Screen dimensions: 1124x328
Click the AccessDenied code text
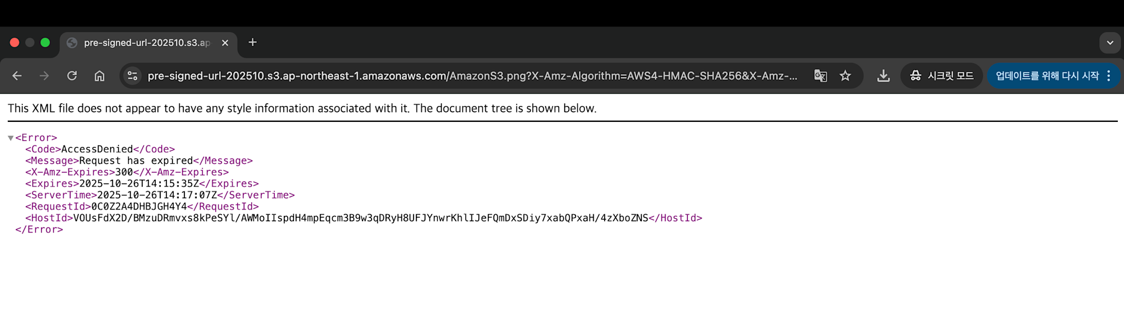[x=97, y=149]
